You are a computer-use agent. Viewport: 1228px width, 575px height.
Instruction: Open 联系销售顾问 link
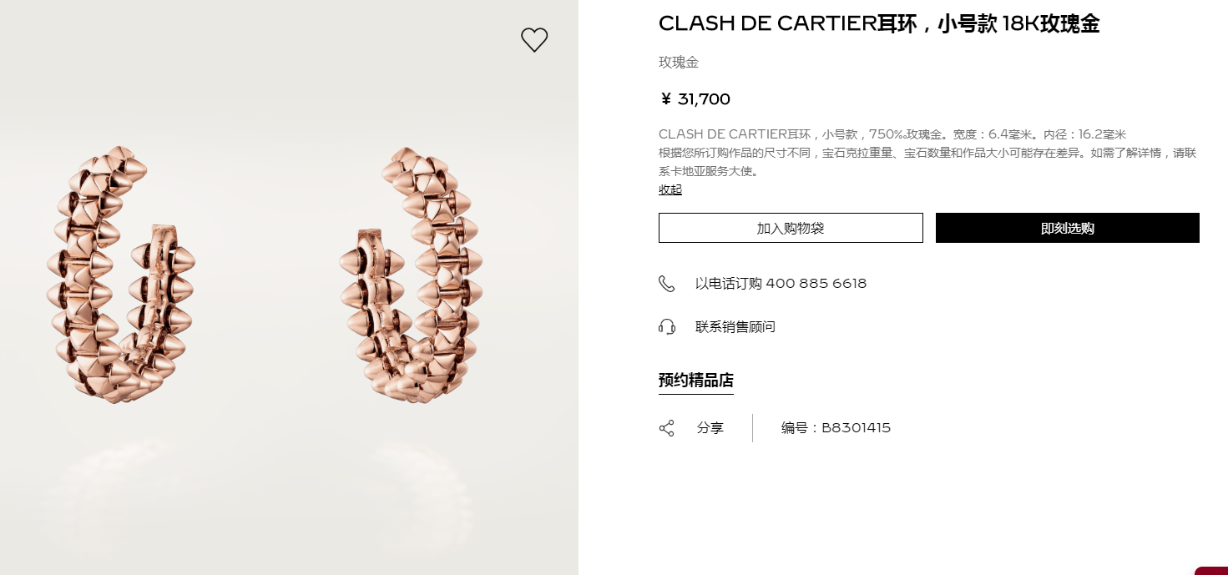[x=735, y=327]
